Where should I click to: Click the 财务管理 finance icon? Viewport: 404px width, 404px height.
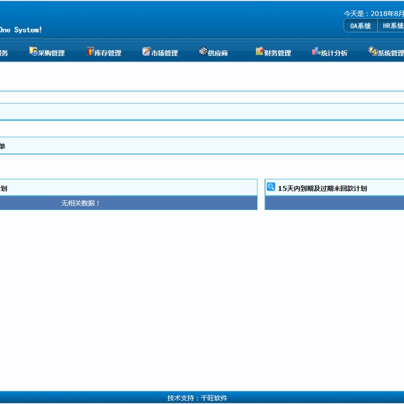pyautogui.click(x=260, y=51)
